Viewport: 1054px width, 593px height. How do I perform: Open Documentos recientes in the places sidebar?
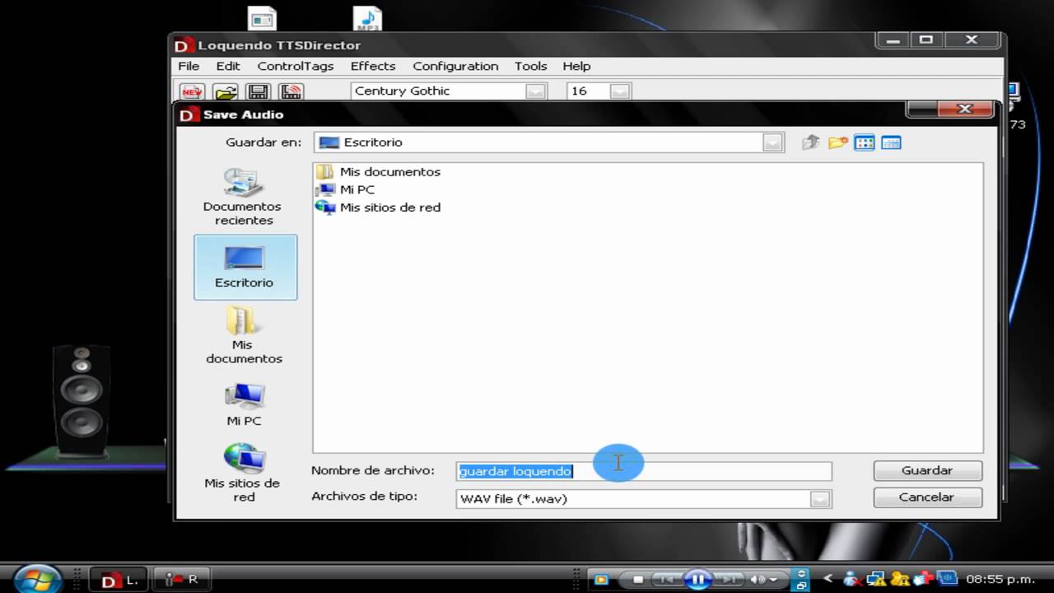pos(244,197)
